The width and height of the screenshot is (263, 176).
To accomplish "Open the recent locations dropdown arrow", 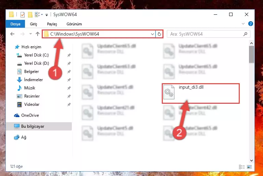I will pos(30,34).
